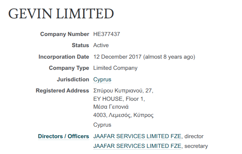The width and height of the screenshot is (242, 154).
Task: Click the Jurisdiction label
Action: 73,79
